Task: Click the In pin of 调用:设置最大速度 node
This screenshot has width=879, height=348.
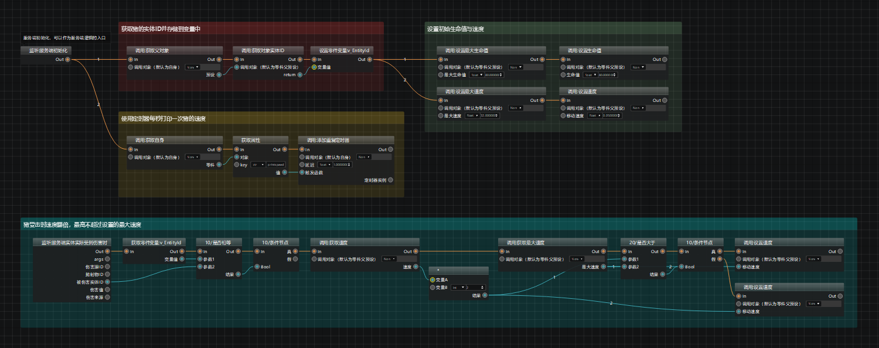Action: coord(440,100)
